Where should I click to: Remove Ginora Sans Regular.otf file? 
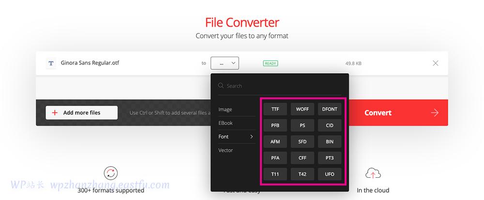(x=436, y=63)
